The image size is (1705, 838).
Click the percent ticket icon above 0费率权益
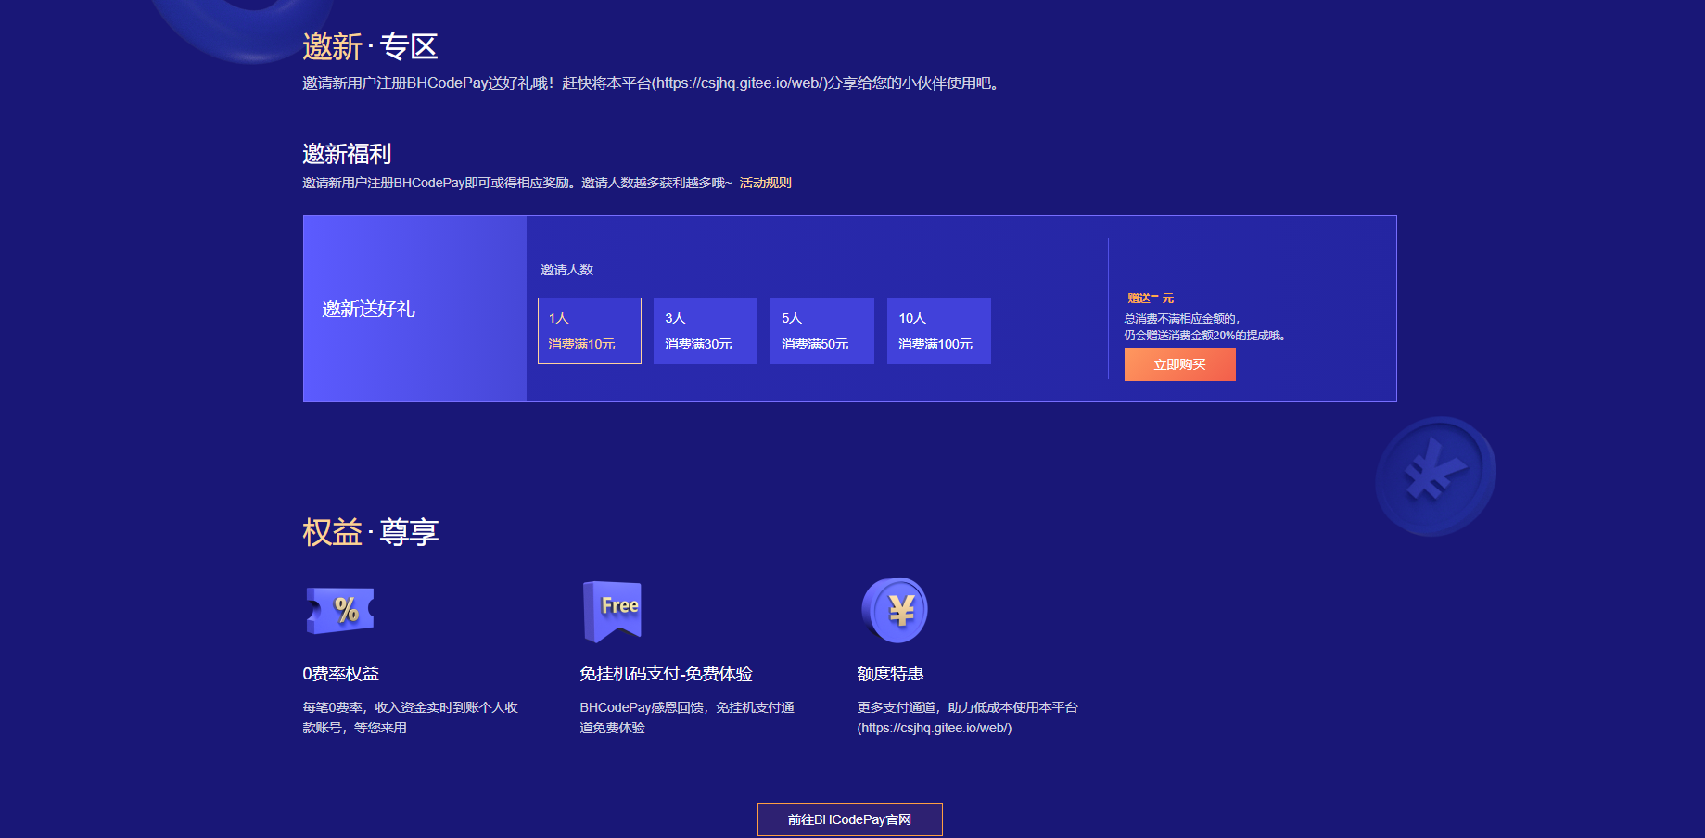(338, 610)
